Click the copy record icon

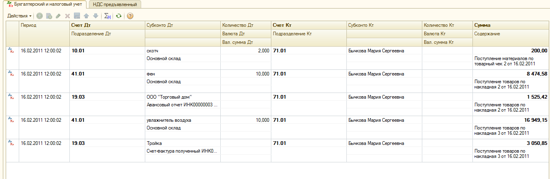point(49,16)
